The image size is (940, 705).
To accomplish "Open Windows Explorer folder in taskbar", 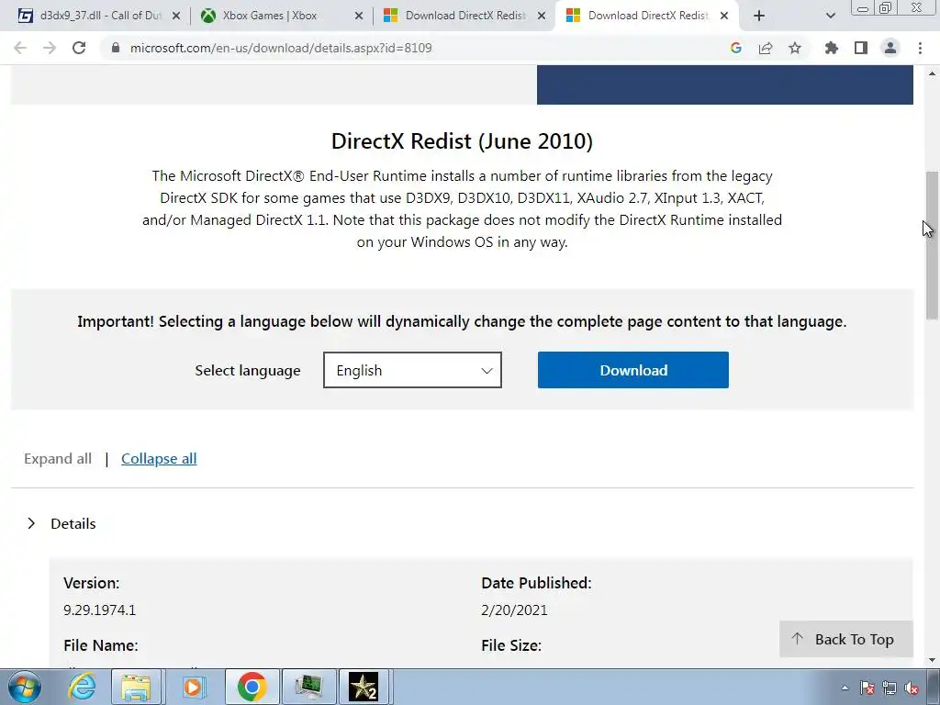I will (136, 687).
